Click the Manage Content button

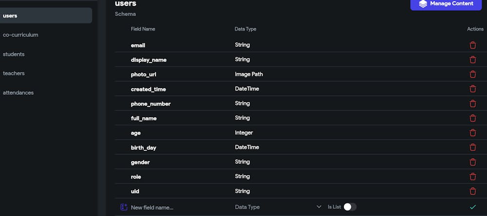[x=446, y=4]
